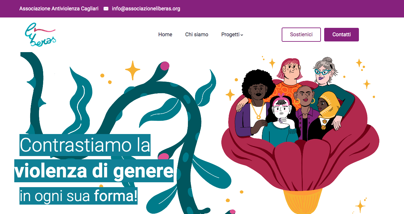
Task: Click the info@associazioneliberas.org email link
Action: pos(146,9)
